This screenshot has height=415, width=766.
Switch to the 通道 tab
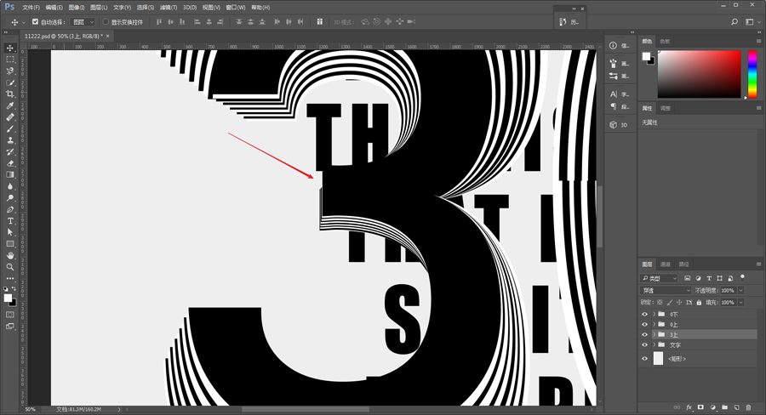coord(666,264)
